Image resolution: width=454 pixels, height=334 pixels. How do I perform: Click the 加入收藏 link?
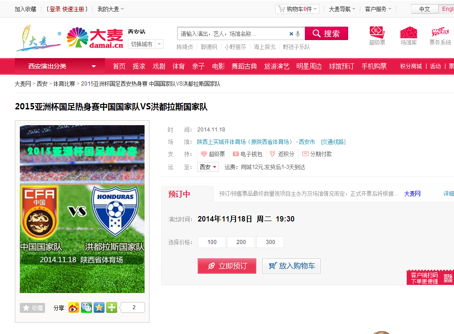(x=26, y=9)
